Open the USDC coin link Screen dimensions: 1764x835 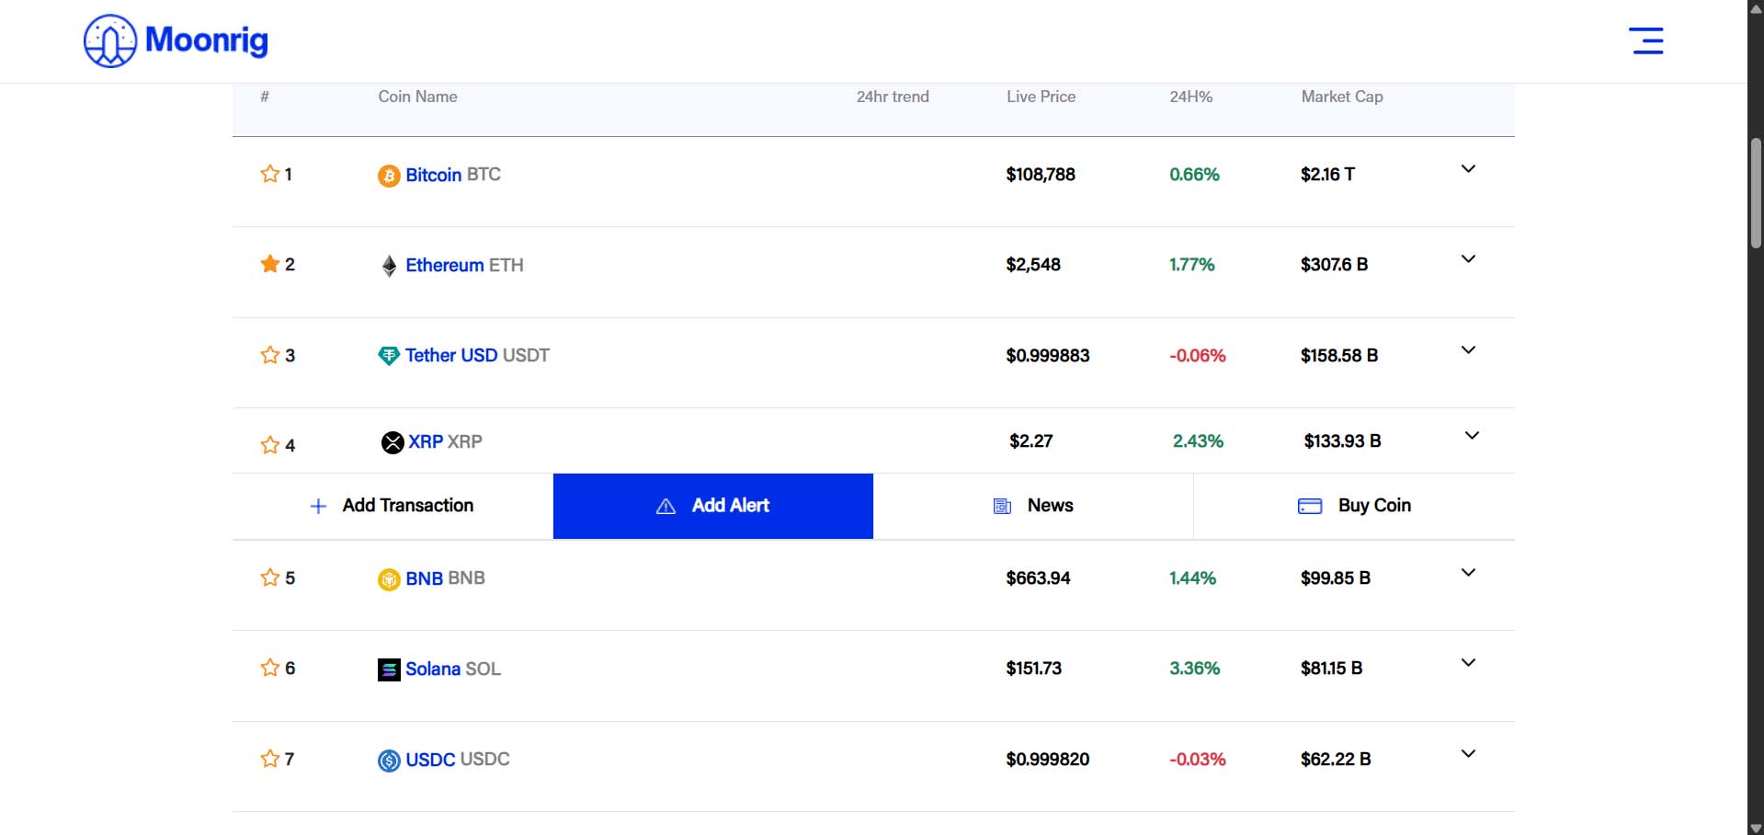pos(430,760)
